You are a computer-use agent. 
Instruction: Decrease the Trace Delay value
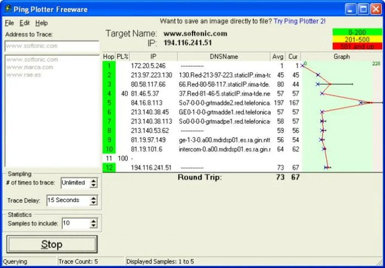93,203
